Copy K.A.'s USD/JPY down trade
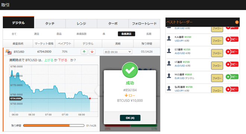The image size is (246, 134). pyautogui.click(x=232, y=39)
